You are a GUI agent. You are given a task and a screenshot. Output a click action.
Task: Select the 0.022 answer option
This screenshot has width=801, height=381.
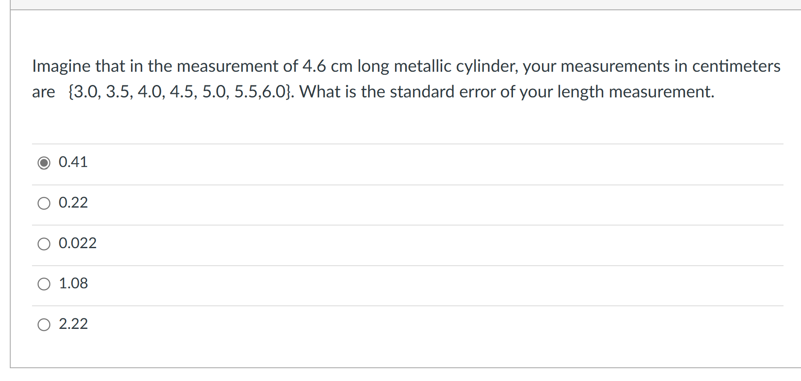click(x=44, y=243)
